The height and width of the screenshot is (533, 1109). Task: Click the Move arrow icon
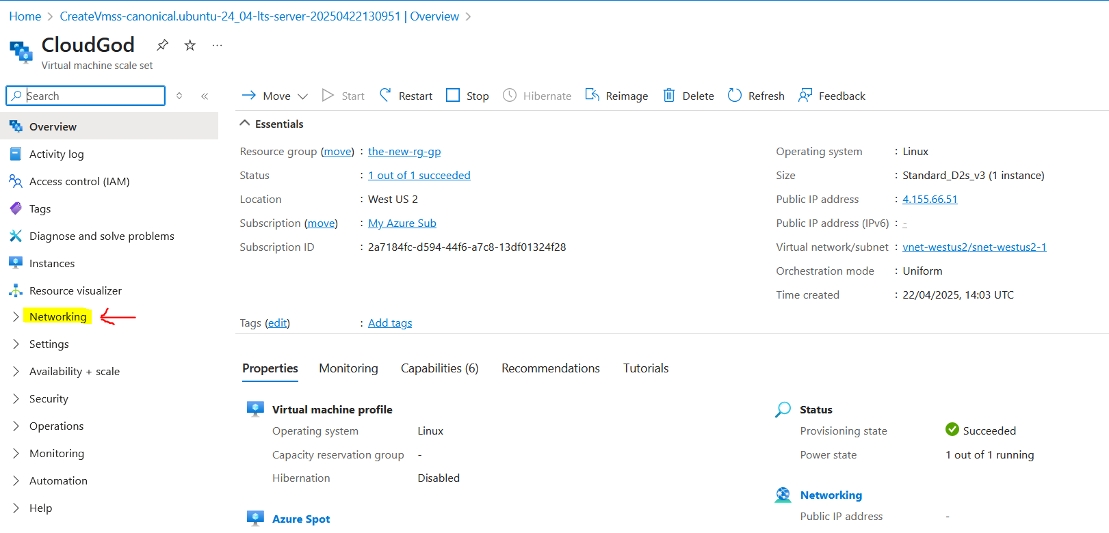point(249,95)
